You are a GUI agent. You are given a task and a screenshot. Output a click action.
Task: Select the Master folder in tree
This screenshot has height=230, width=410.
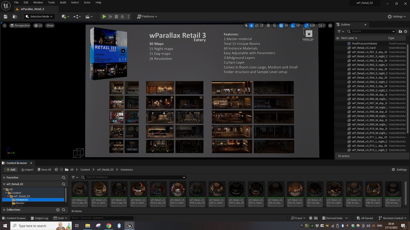click(20, 203)
